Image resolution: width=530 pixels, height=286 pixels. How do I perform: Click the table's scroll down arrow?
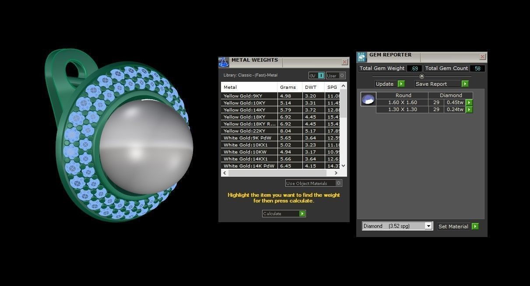coord(343,166)
